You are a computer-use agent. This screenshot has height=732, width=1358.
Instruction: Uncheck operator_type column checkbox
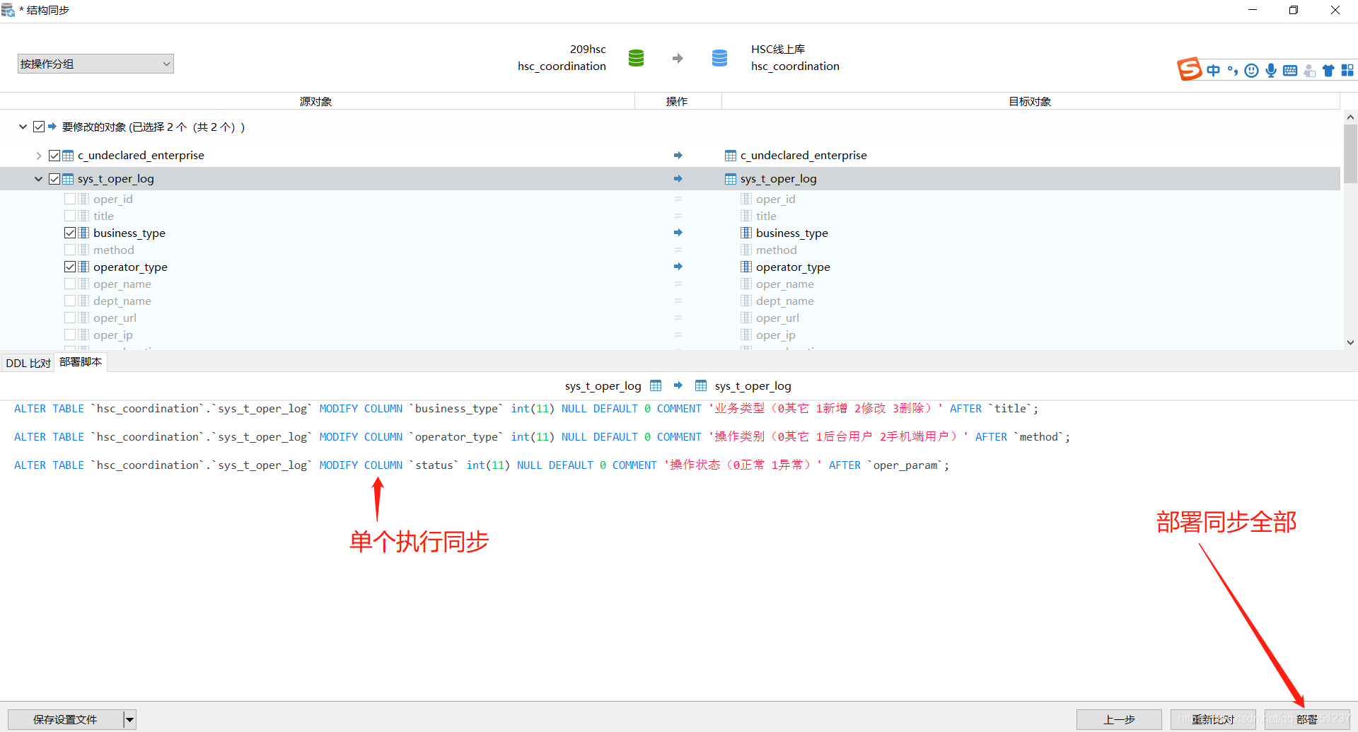(70, 267)
